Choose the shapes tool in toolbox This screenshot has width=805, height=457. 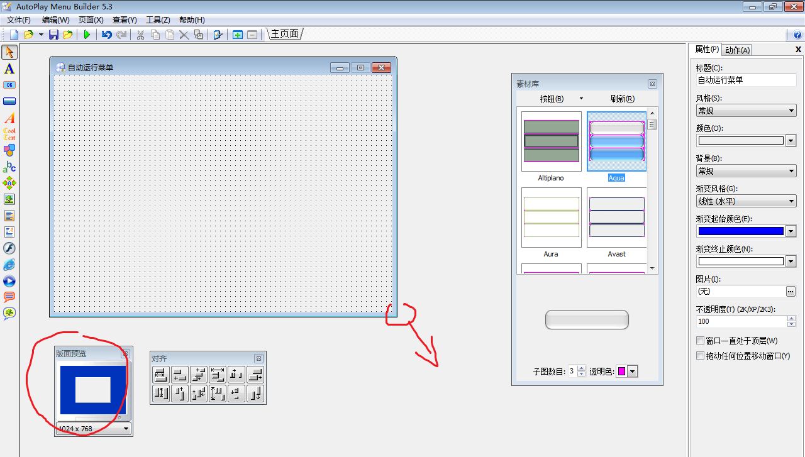[9, 150]
